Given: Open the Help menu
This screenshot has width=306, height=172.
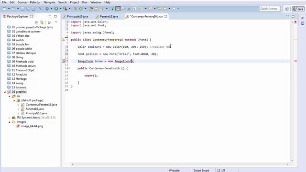Looking at the screenshot, I should [x=107, y=2].
